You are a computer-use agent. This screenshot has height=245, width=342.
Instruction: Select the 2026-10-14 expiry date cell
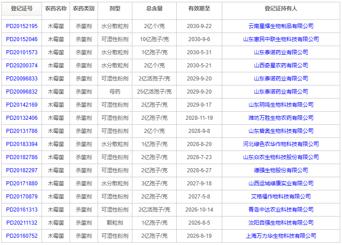point(199,210)
